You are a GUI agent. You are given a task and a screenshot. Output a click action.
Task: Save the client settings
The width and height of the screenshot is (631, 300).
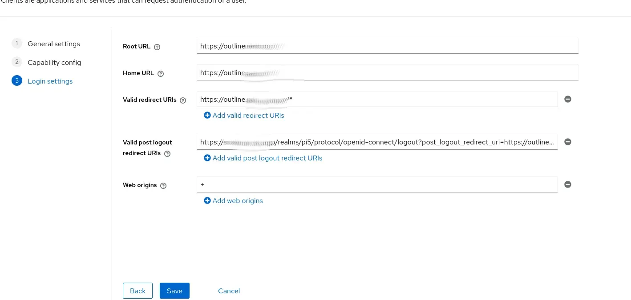[x=174, y=291]
